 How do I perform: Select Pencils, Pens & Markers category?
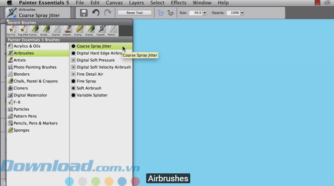[38, 123]
